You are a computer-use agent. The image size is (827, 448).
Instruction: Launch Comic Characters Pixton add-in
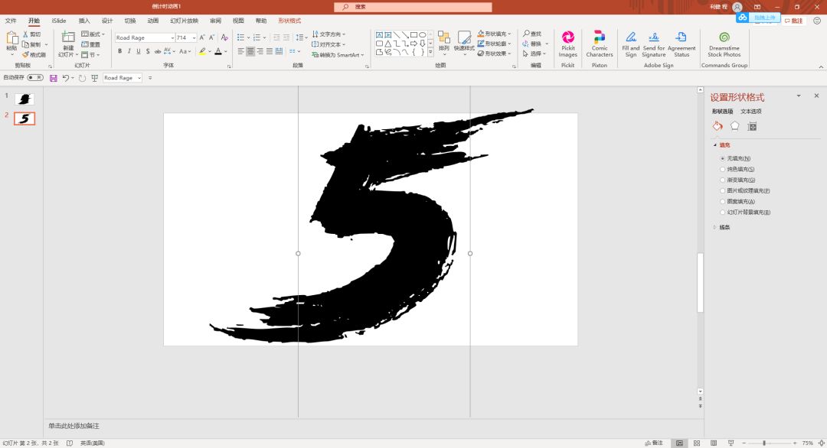tap(599, 44)
